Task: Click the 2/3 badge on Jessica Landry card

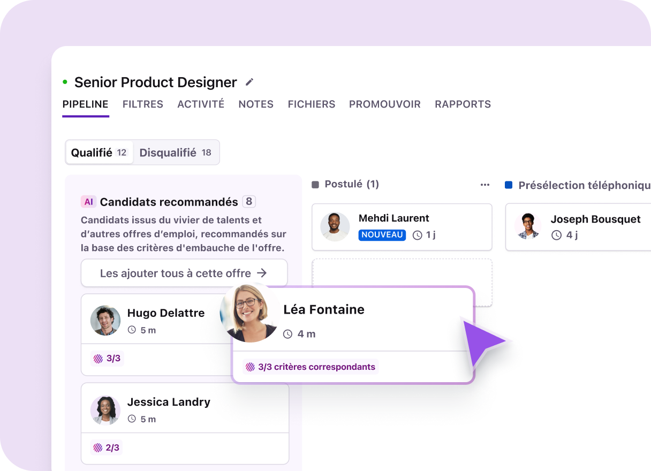Action: [106, 447]
